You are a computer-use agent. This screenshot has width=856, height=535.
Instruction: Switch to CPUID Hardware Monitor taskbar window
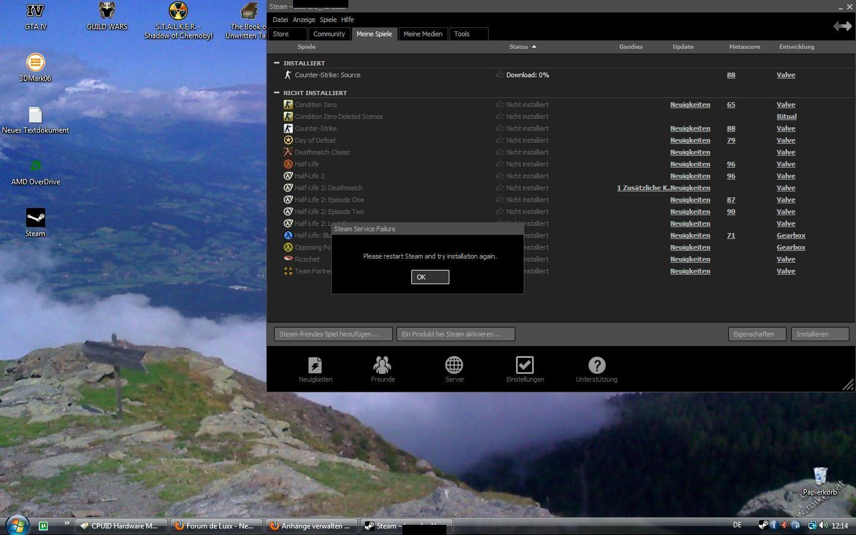pyautogui.click(x=120, y=526)
